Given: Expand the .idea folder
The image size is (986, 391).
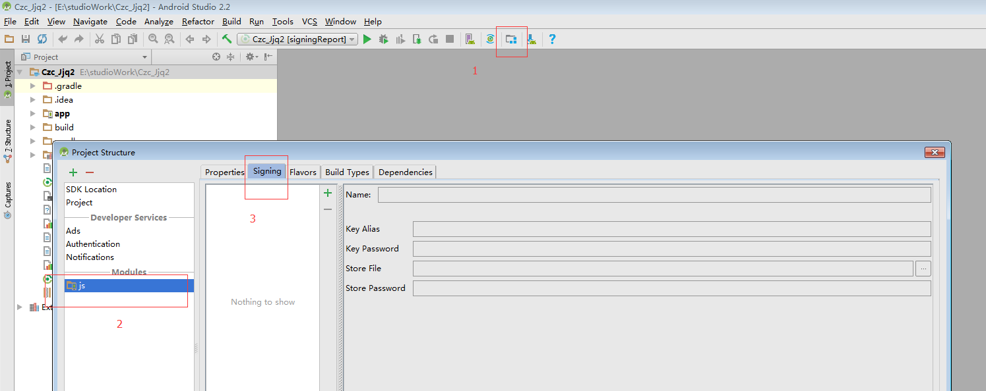Looking at the screenshot, I should 33,100.
